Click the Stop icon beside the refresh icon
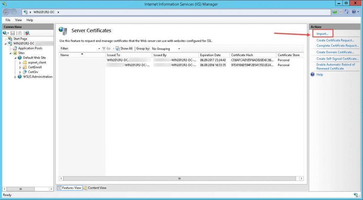Viewport: 363px width, 200px height. pyautogui.click(x=341, y=12)
